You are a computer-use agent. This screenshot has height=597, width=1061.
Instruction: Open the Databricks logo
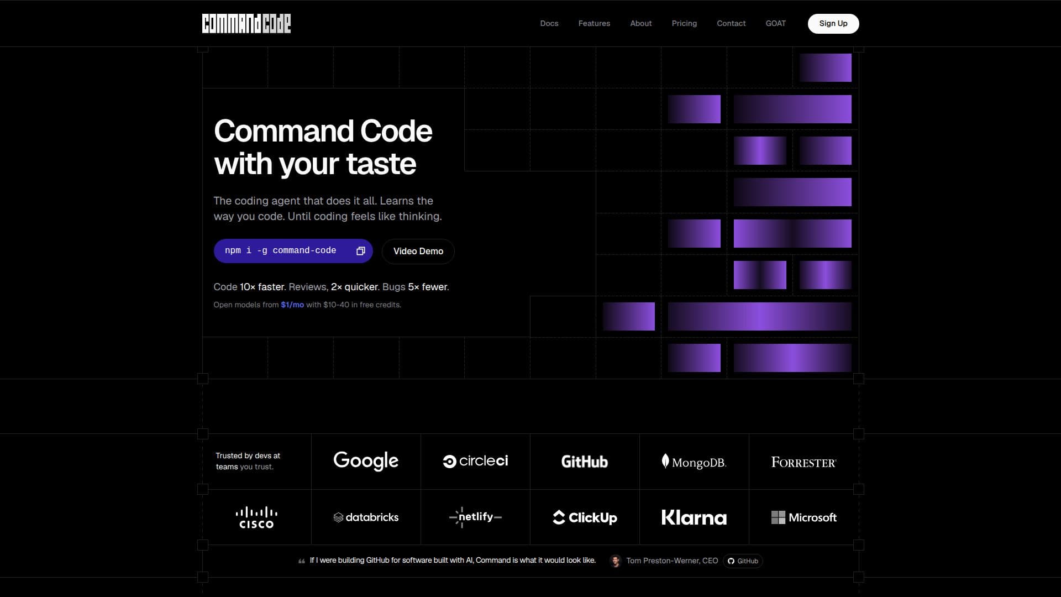[366, 517]
